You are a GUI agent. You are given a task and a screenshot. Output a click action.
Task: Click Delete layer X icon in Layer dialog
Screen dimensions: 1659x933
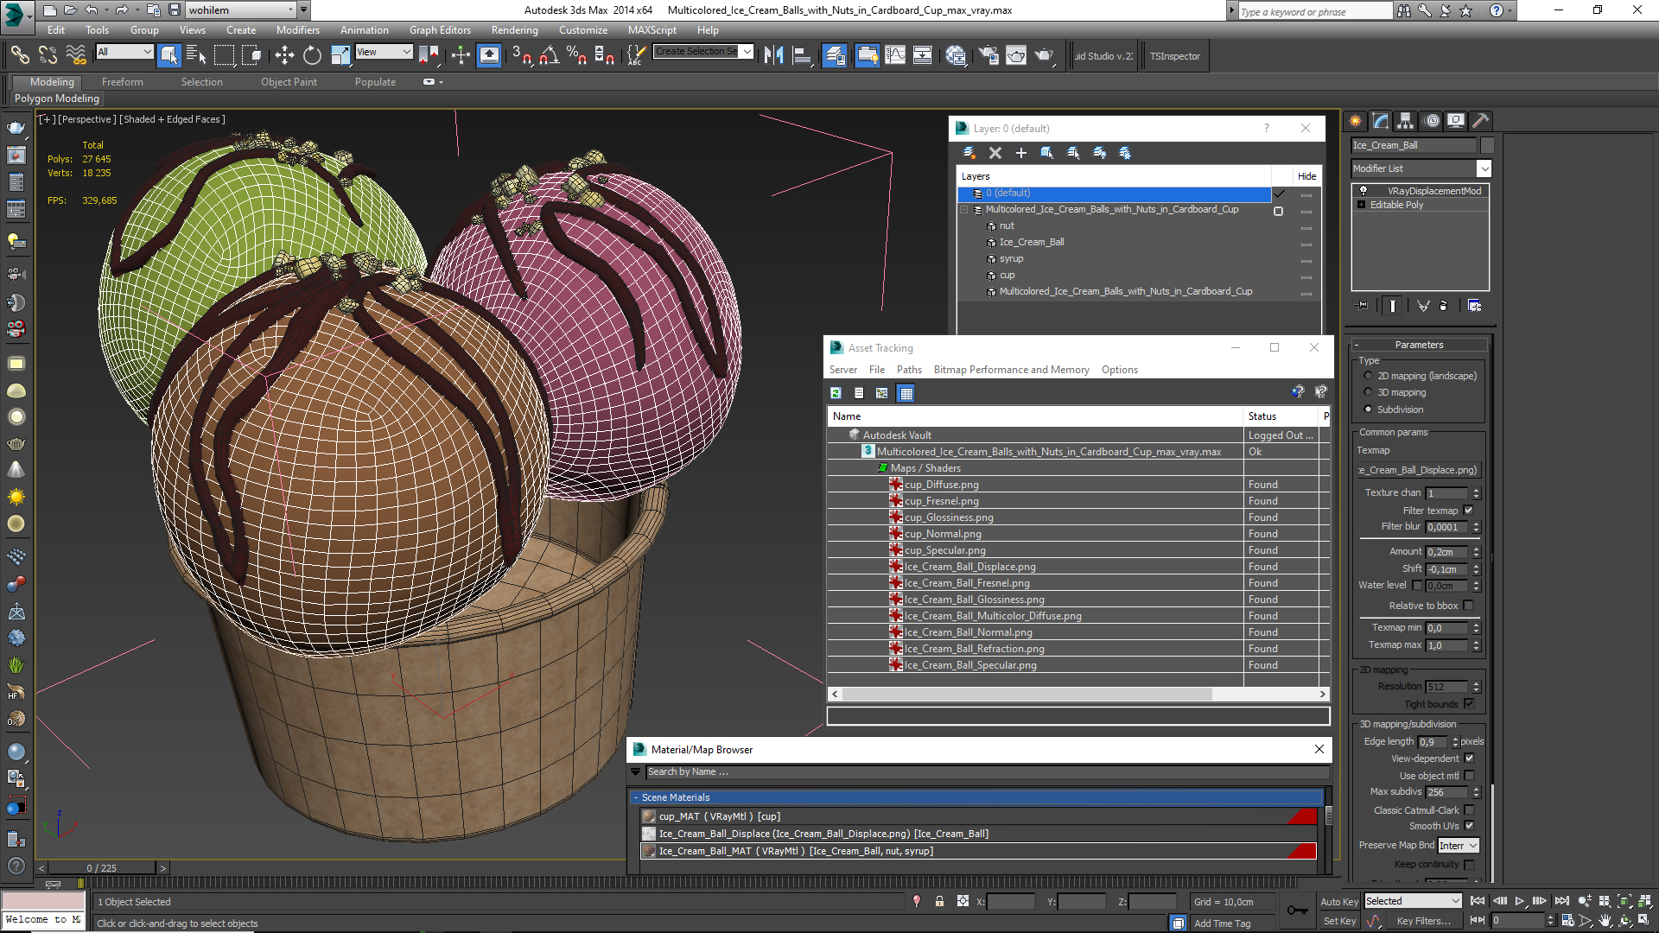coord(995,153)
